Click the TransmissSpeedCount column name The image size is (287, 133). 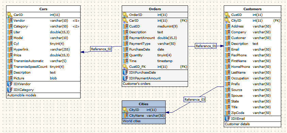(30, 67)
